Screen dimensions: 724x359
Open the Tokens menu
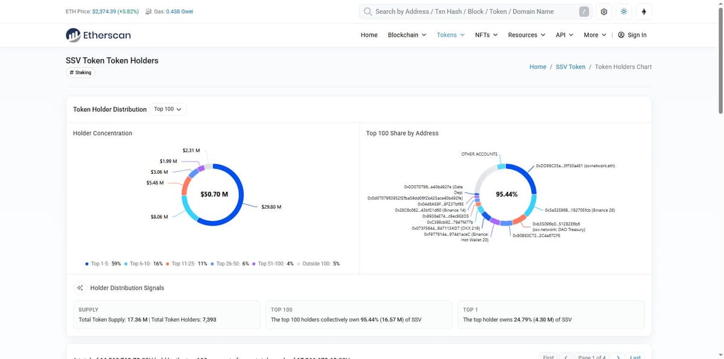pyautogui.click(x=451, y=35)
